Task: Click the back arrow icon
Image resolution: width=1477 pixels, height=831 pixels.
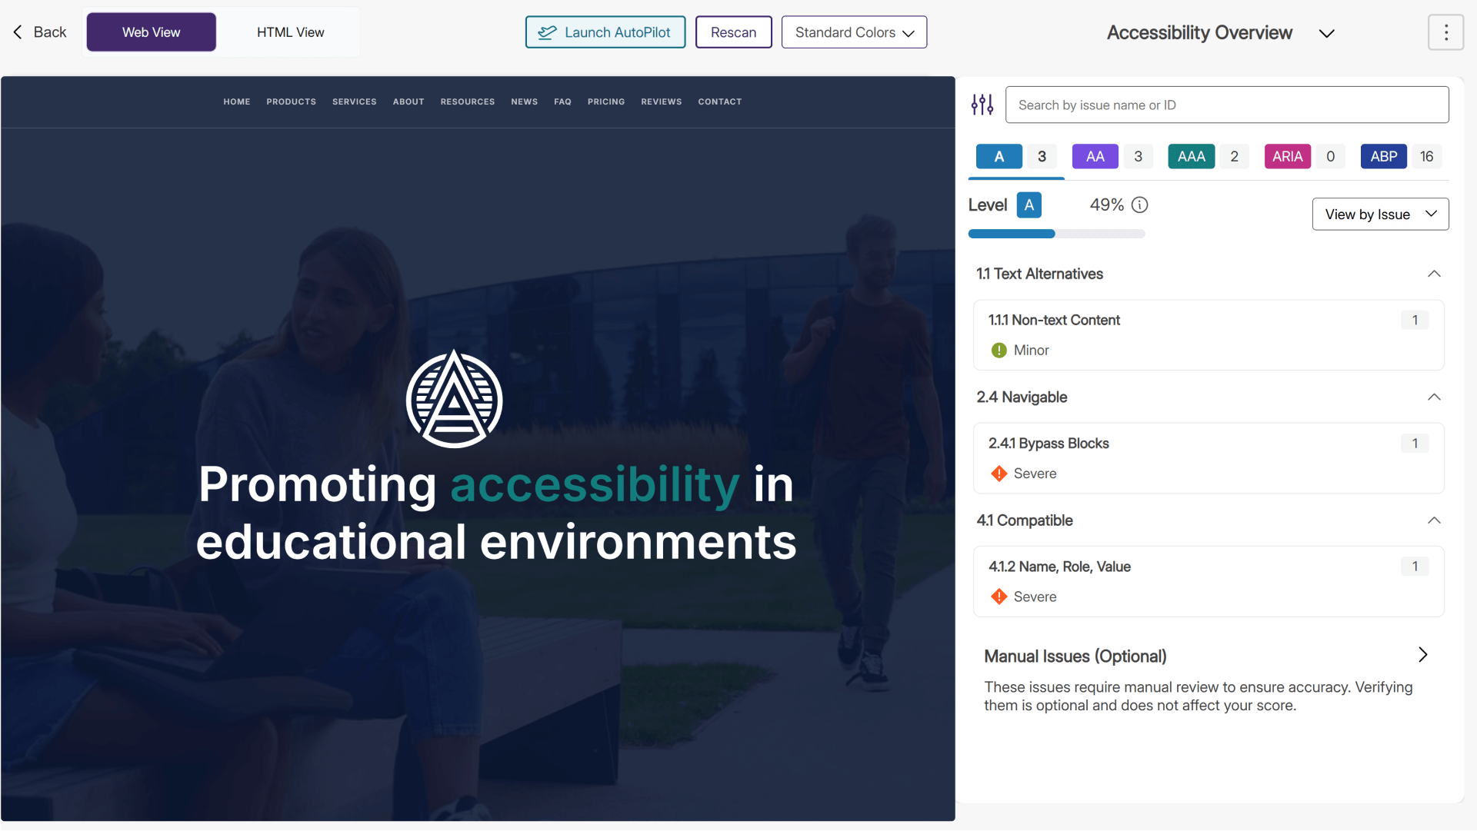Action: 18,32
